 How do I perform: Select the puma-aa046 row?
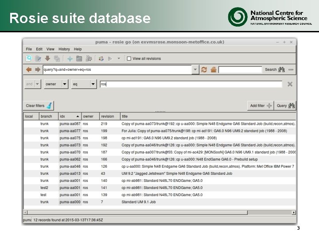(x=159, y=166)
